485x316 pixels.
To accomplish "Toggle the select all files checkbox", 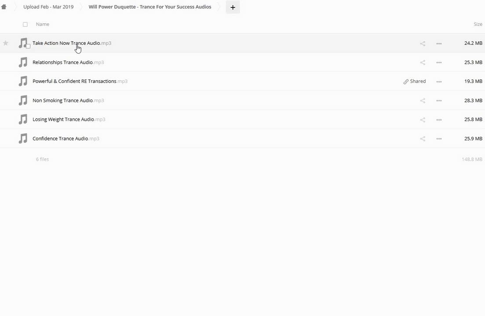I will (25, 25).
